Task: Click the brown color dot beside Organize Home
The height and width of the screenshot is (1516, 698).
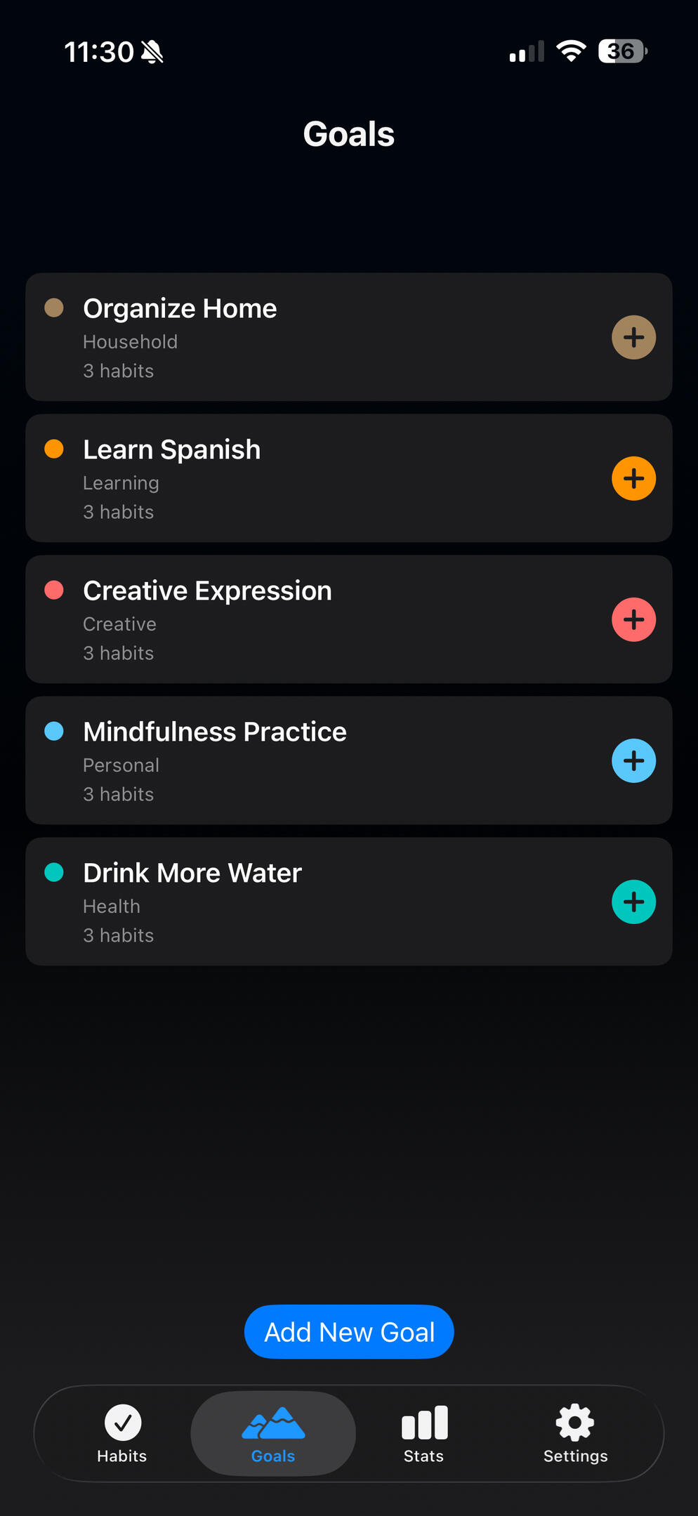Action: pos(54,308)
